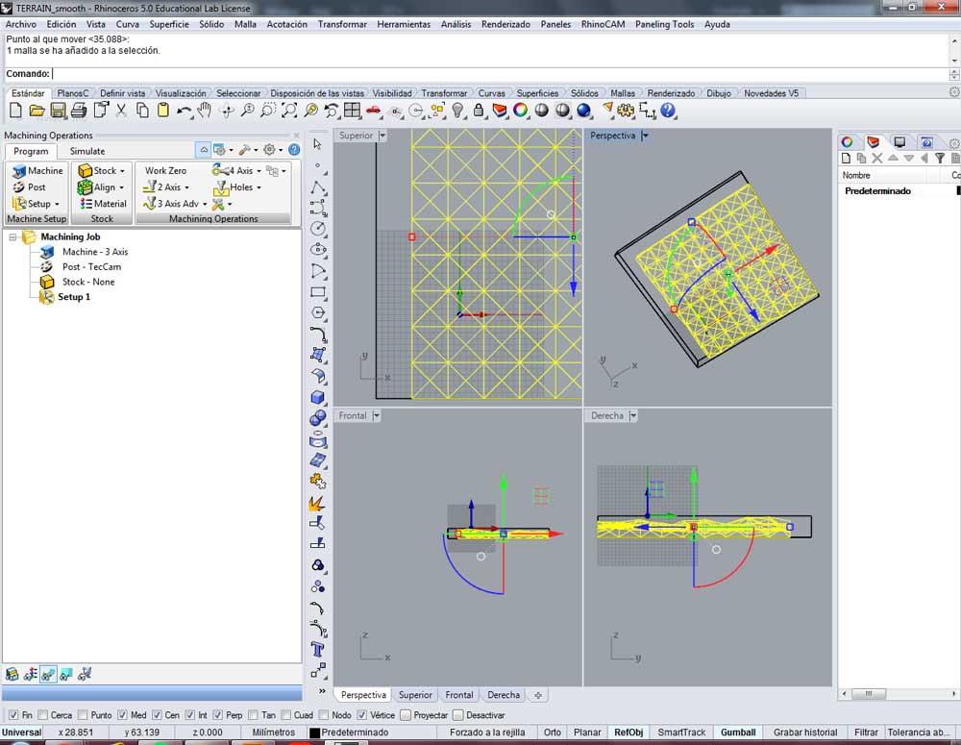961x745 pixels.
Task: Select Stock - None tree item
Action: click(x=88, y=282)
